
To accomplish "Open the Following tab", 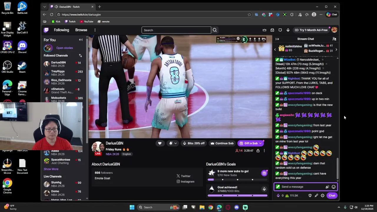I will [61, 30].
